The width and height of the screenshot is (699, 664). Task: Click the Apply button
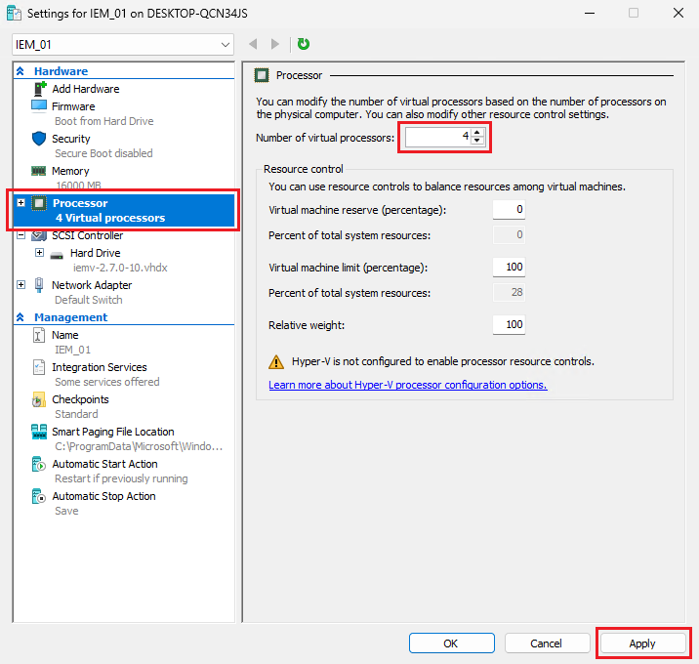[641, 643]
